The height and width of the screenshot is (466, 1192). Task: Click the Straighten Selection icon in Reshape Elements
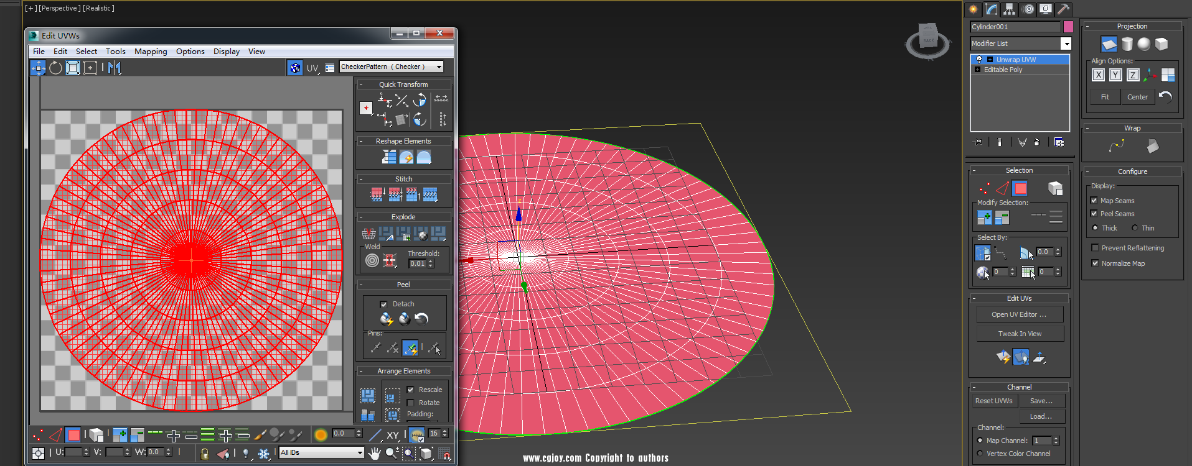(x=389, y=157)
